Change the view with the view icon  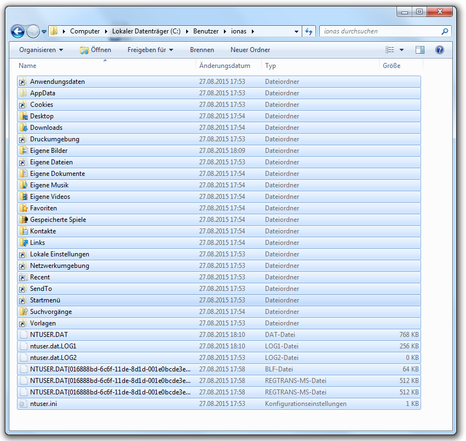[390, 50]
